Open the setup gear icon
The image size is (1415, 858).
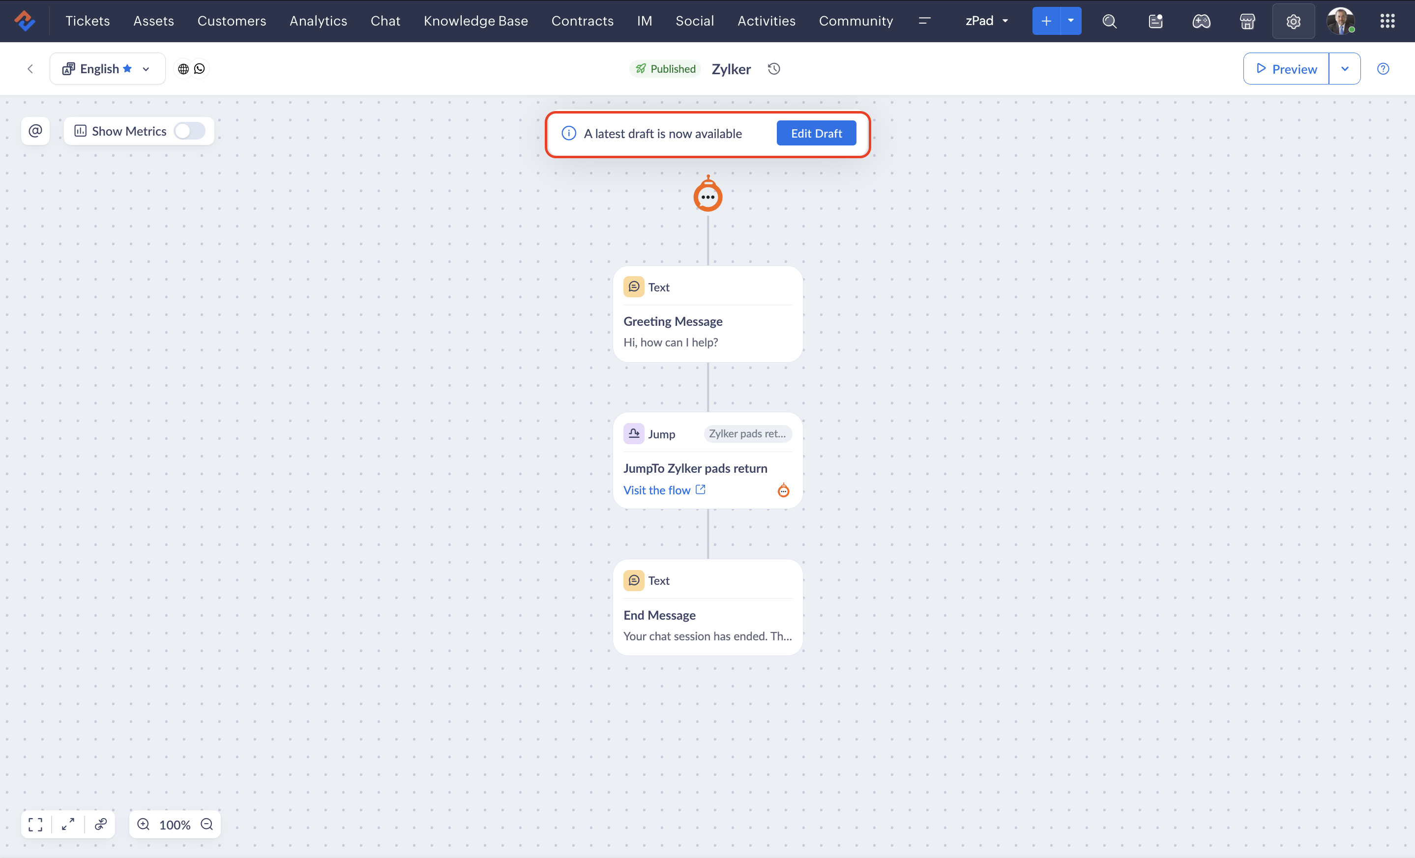pyautogui.click(x=1293, y=21)
